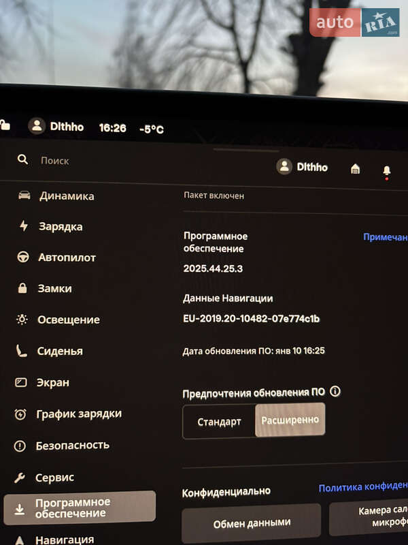Select the Расширенно update preference
This screenshot has width=408, height=545.
tap(290, 420)
